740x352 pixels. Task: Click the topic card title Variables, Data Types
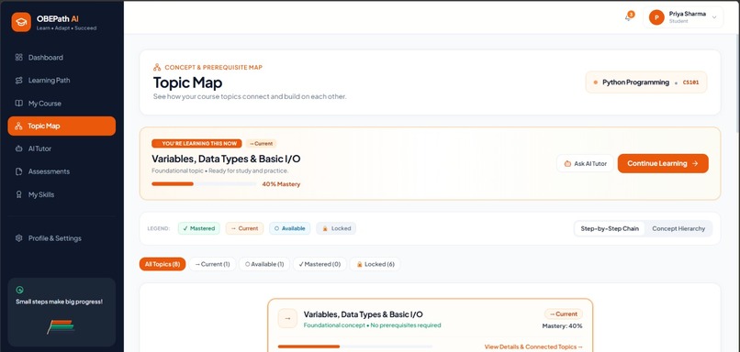pos(363,314)
